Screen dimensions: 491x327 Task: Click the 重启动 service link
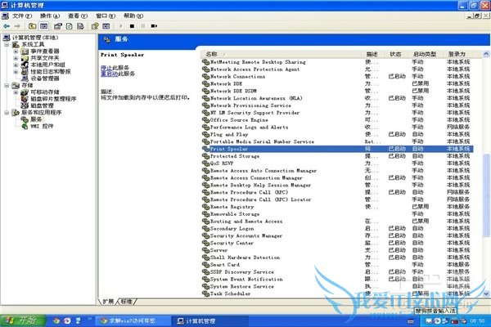pos(107,74)
